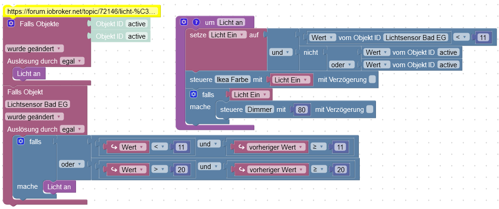This screenshot has height=209, width=499.
Task: Click 'steuere' label on Dimmer block
Action: [231, 110]
